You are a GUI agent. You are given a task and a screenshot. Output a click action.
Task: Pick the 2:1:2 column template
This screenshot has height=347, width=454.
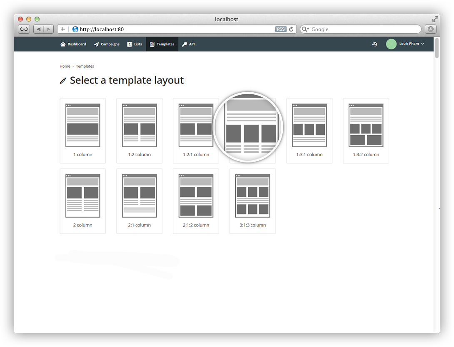196,201
